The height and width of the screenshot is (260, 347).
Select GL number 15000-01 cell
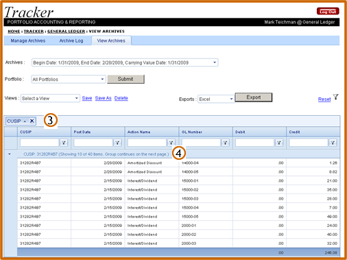(206, 180)
